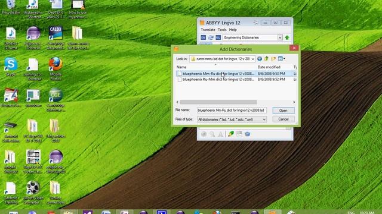Click the ENG language indicator in system tray
Screen dimensions: 382x214
pos(351,213)
